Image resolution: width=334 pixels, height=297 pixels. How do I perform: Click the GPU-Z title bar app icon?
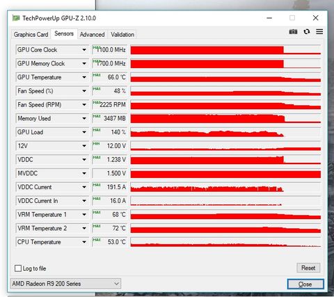point(16,18)
